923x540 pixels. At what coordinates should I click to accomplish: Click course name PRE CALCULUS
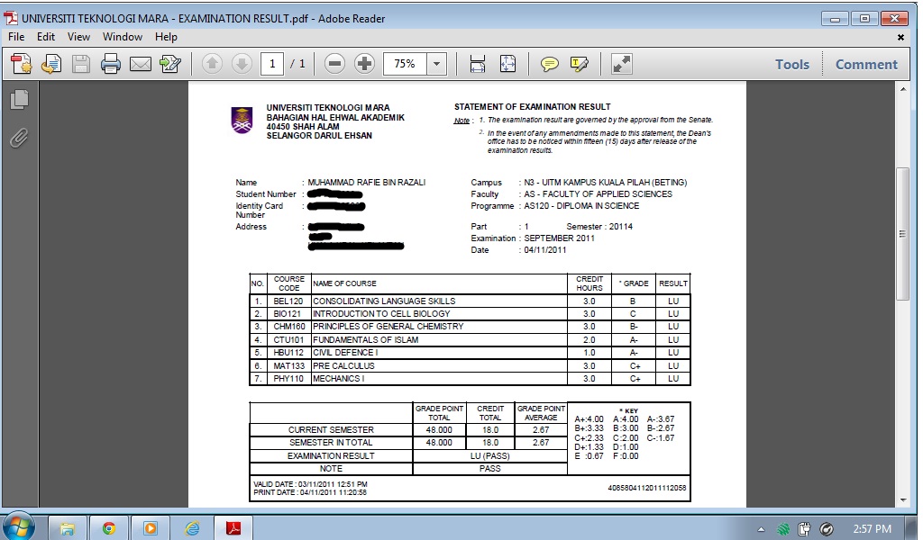(x=343, y=365)
